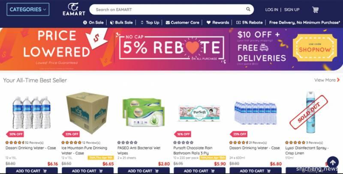This screenshot has width=343, height=174.
Task: Open the Lysol Disinfectant Spray product image
Action: 310,112
